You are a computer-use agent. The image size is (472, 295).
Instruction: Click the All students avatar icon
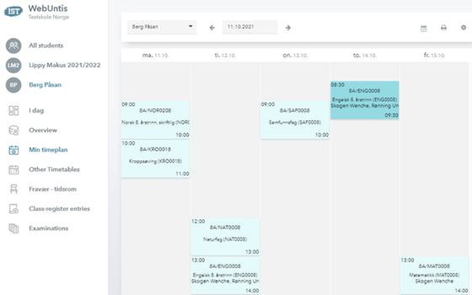point(13,46)
